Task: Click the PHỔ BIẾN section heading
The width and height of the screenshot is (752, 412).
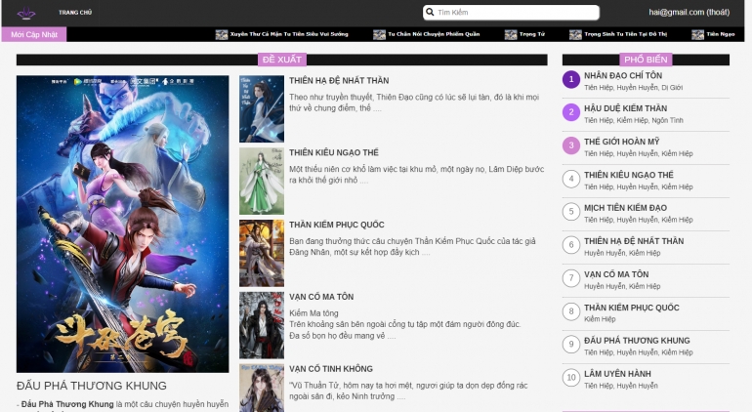Action: click(646, 60)
